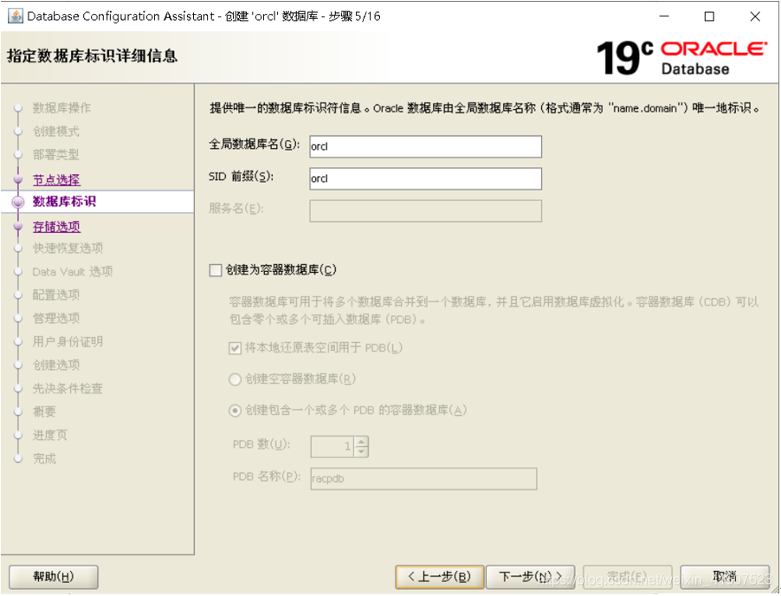Click the 数据库操作 step in sidebar
This screenshot has height=596, width=781.
click(61, 107)
